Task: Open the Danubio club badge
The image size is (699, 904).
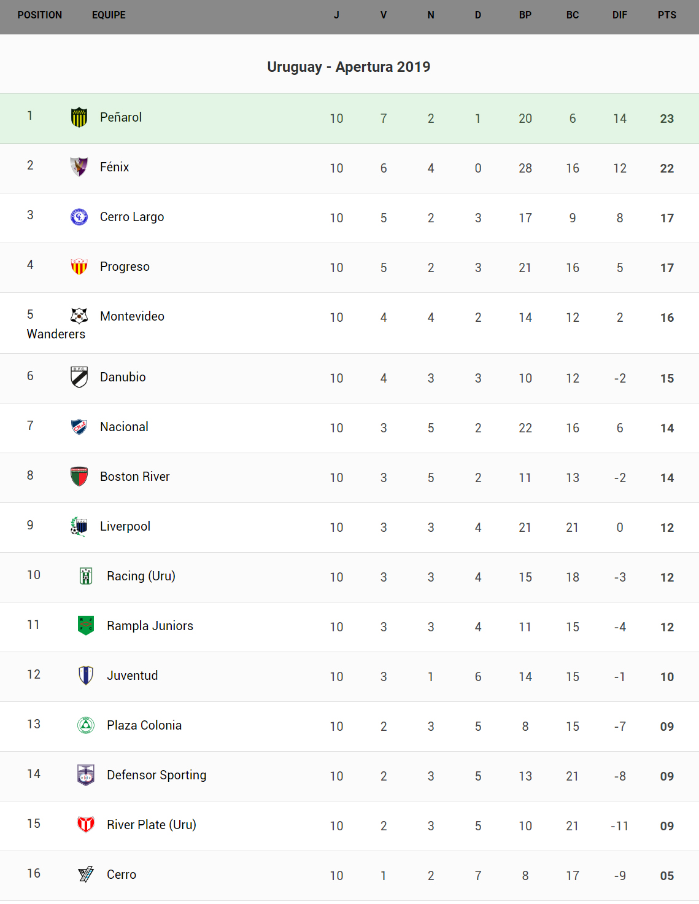Action: point(79,377)
